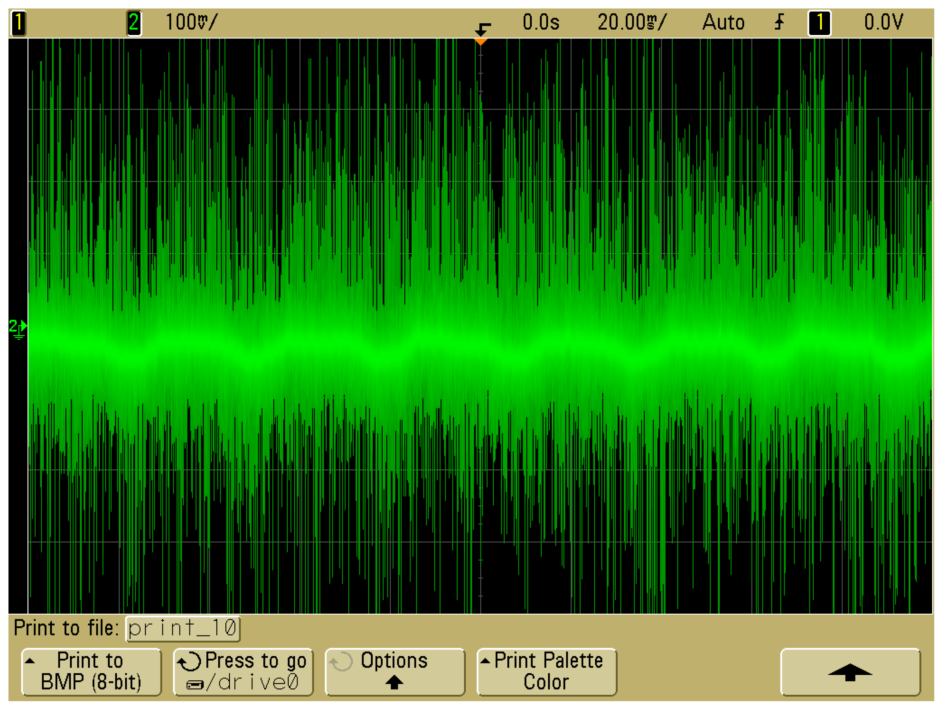
Task: Click the 0.0V trigger level readout
Action: 883,22
